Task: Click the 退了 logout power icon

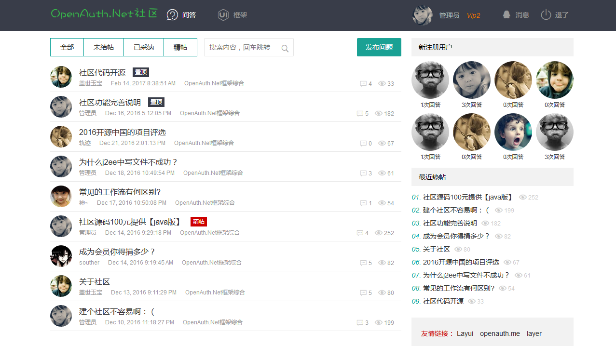Action: point(545,14)
